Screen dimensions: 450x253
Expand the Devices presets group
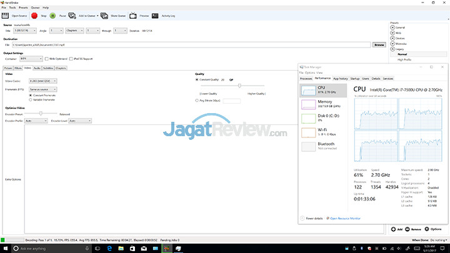[x=392, y=38]
